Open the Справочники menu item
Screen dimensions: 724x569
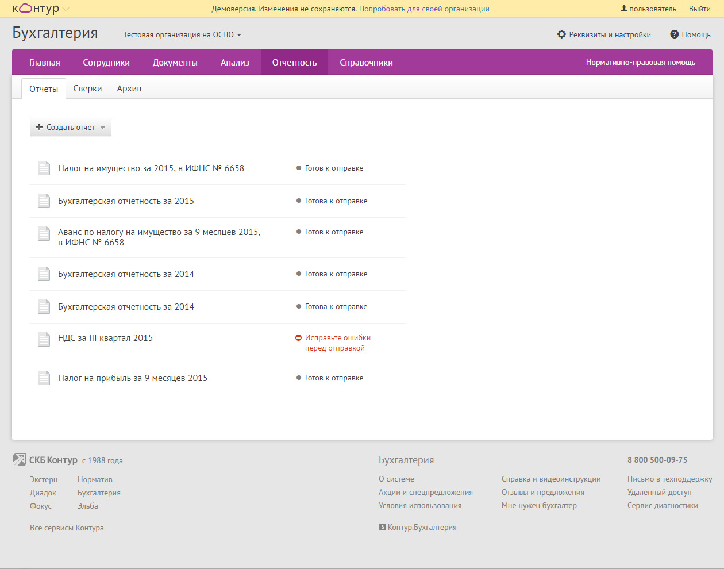coord(366,63)
